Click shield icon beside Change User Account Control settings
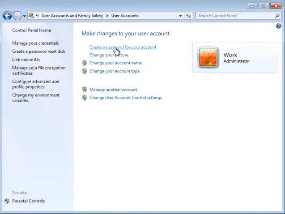This screenshot has height=214, width=285. [84, 98]
